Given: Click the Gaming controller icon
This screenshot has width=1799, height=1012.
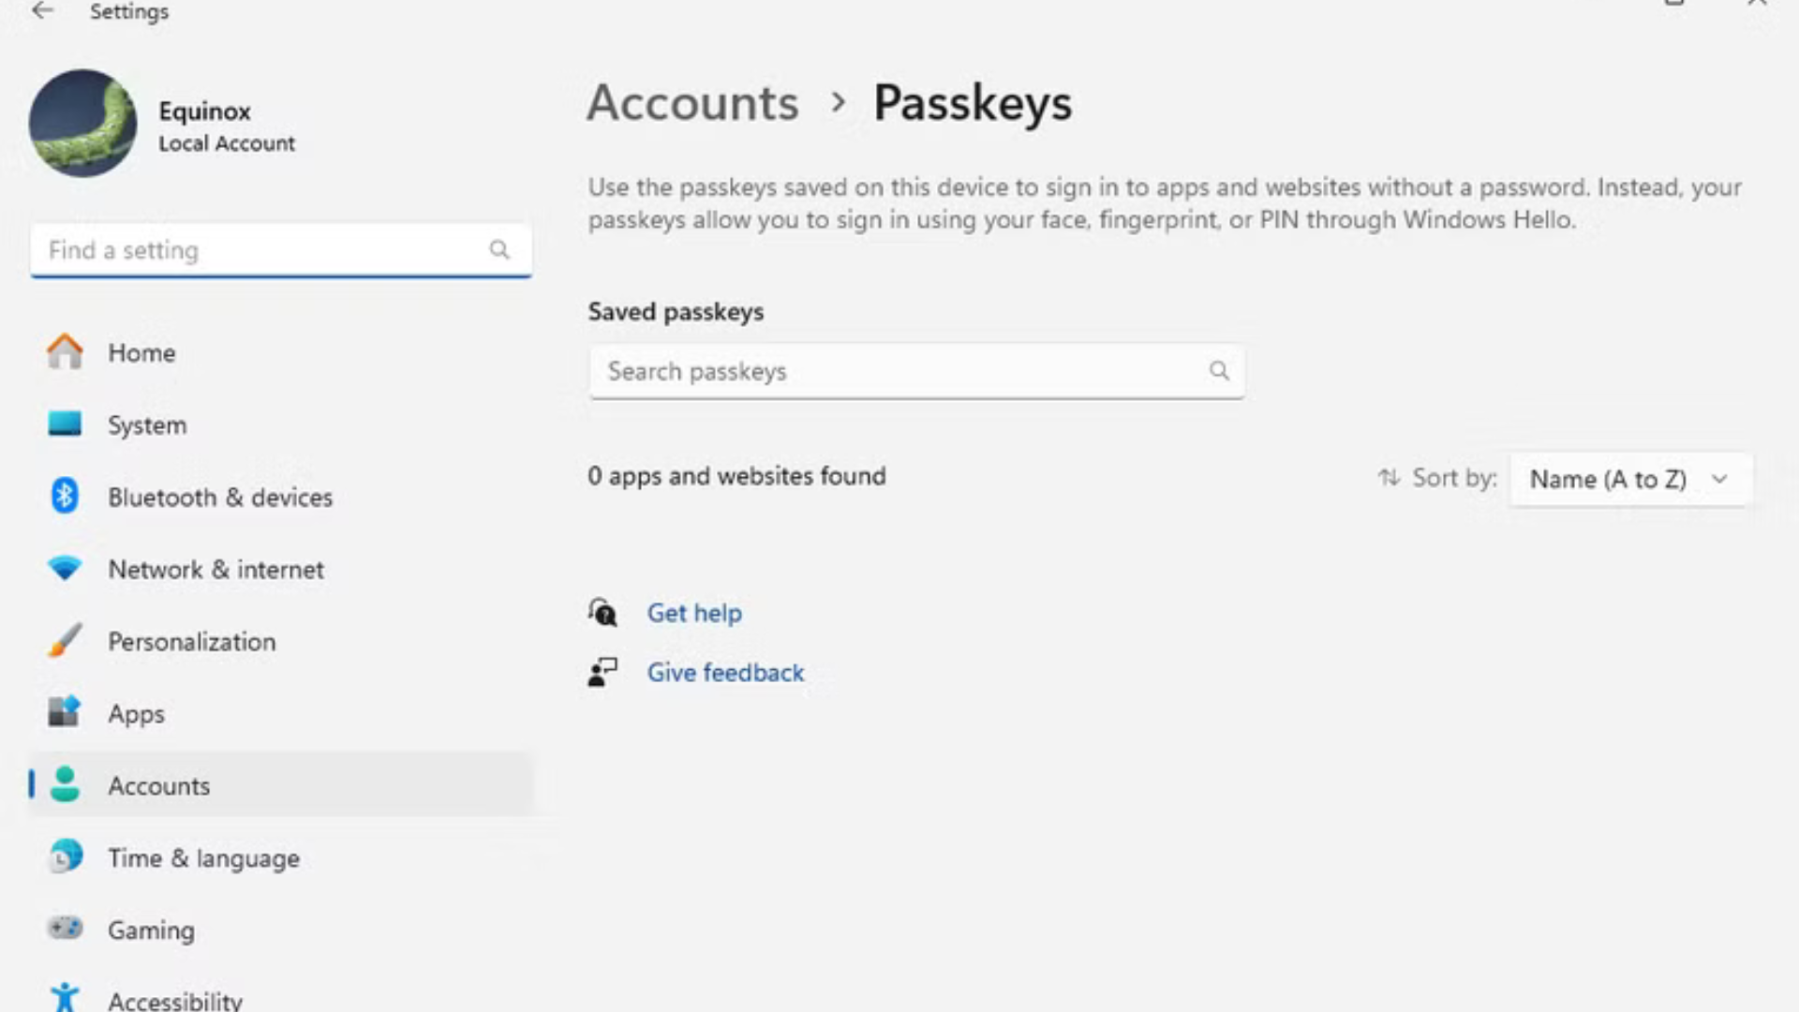Looking at the screenshot, I should [65, 929].
